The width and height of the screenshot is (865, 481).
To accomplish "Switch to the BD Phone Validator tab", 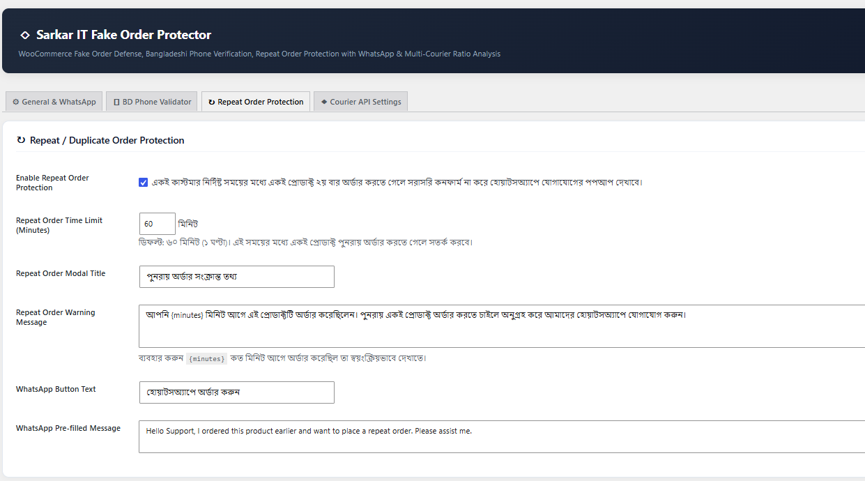I will [152, 102].
